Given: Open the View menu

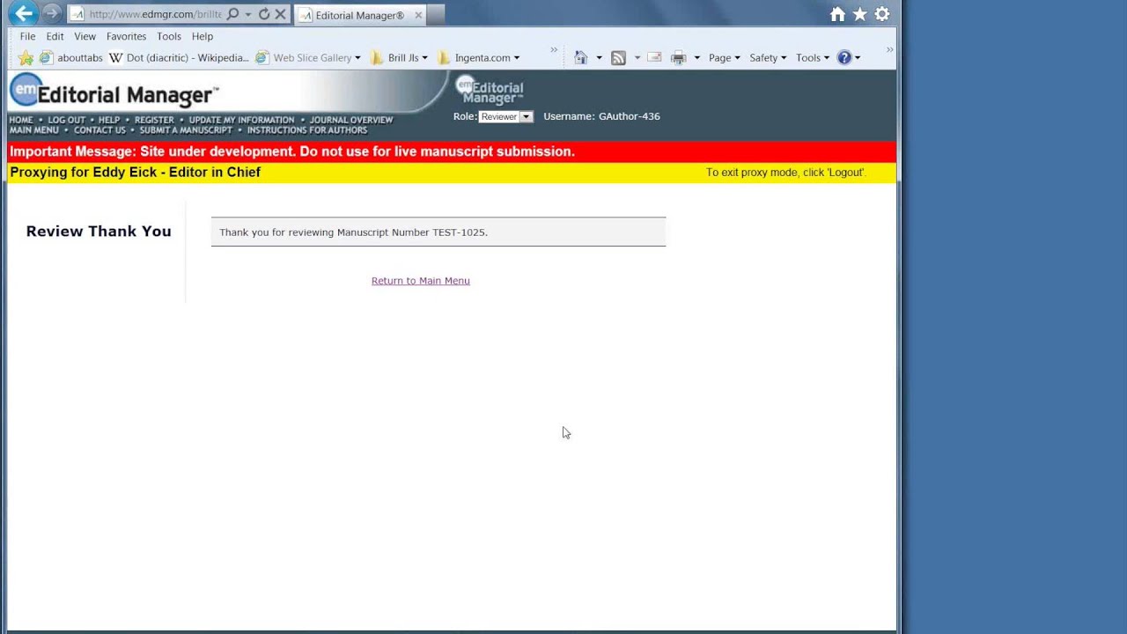Looking at the screenshot, I should (x=85, y=36).
